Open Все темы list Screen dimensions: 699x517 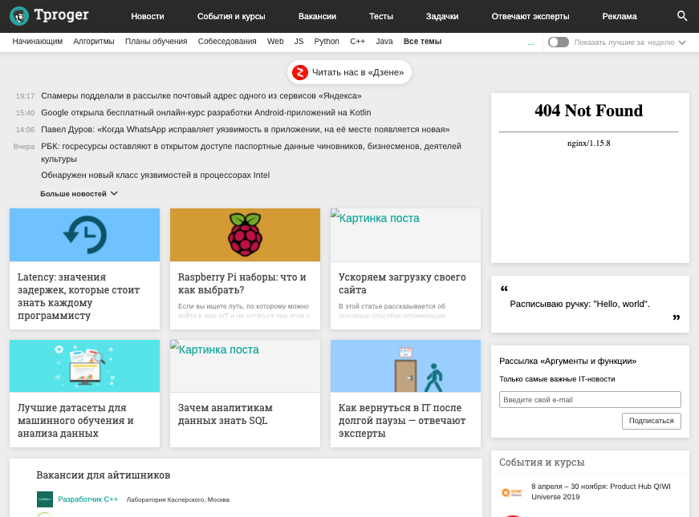tap(422, 42)
